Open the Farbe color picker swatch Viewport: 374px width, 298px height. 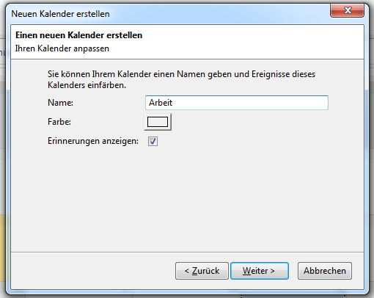pyautogui.click(x=158, y=122)
